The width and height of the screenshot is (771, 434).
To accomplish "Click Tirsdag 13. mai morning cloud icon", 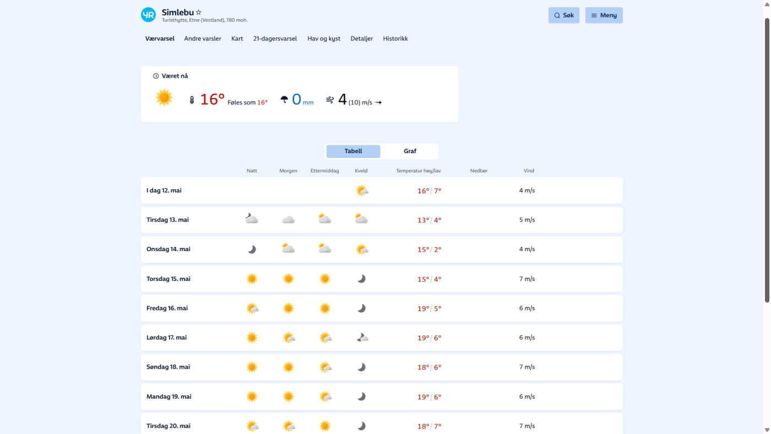I will coord(288,220).
